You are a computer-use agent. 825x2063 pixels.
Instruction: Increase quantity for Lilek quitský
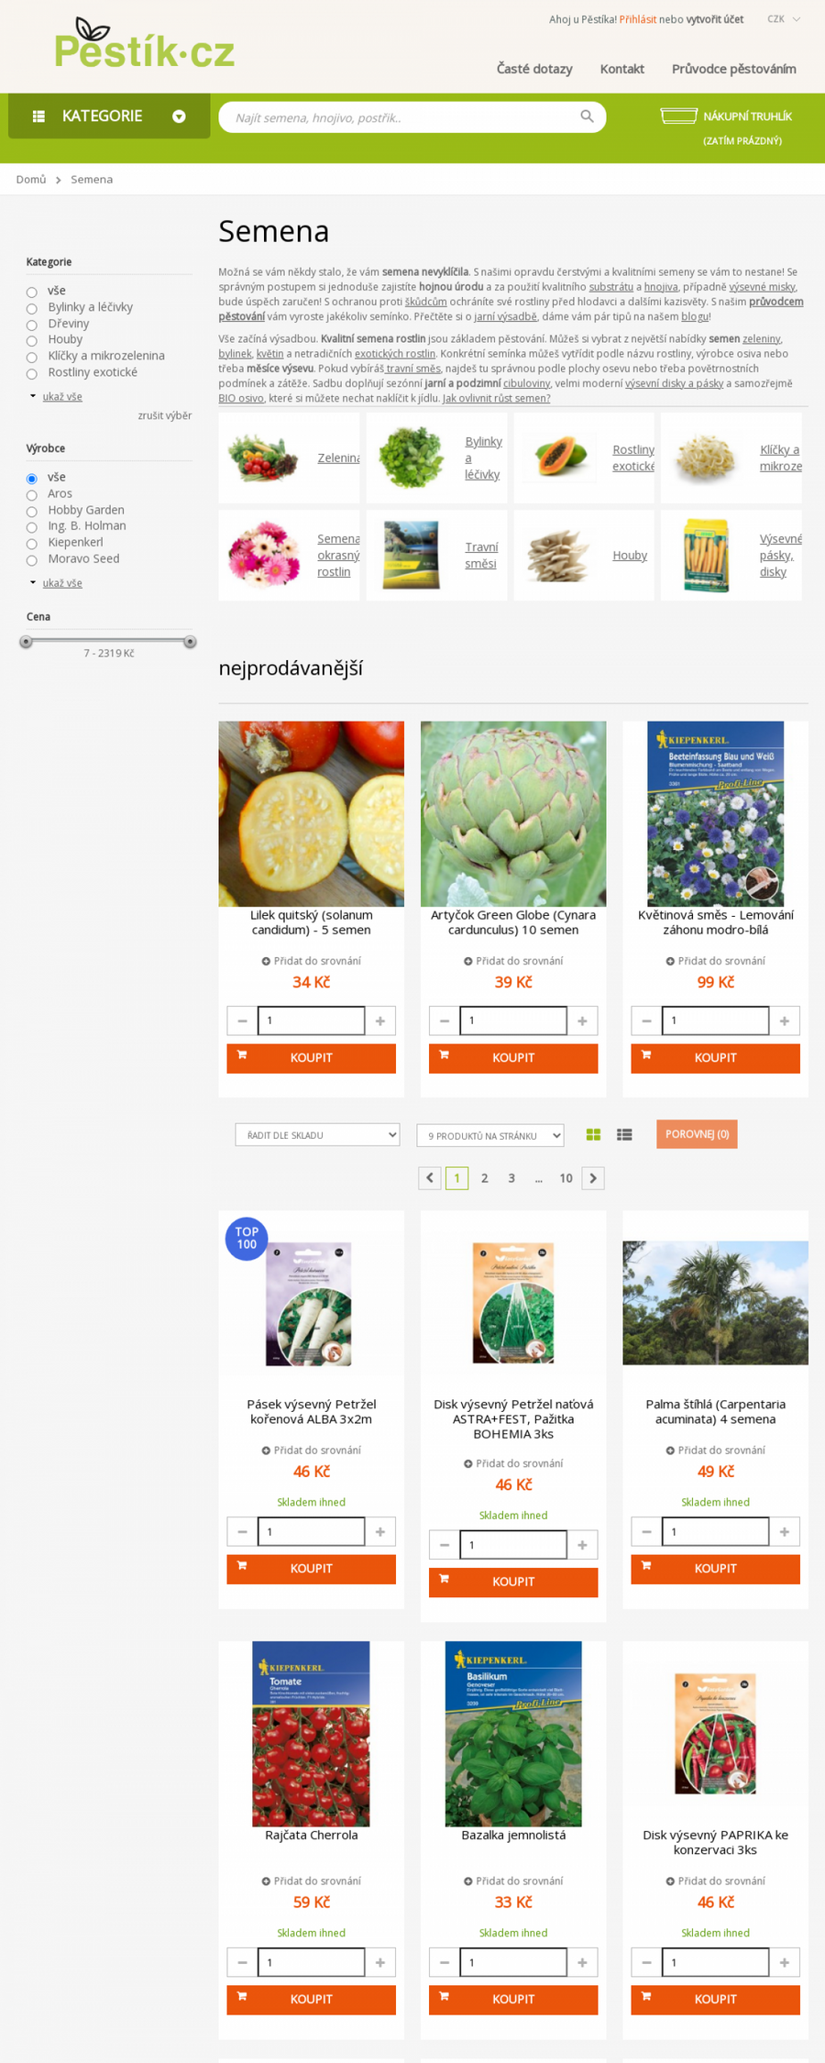click(380, 1020)
